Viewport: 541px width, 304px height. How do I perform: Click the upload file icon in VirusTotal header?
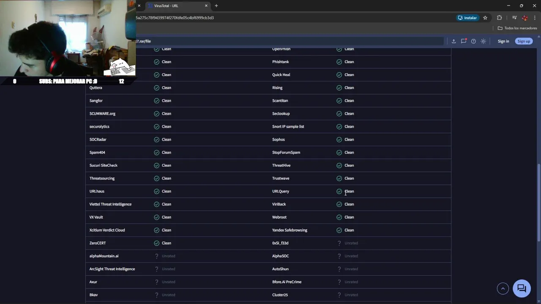pyautogui.click(x=454, y=41)
